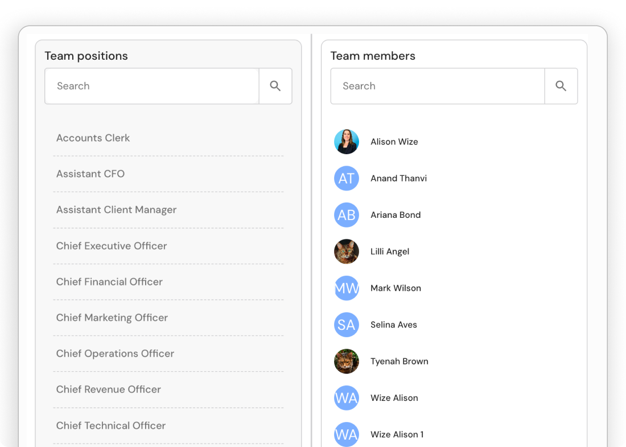Click Alison Wize's profile photo avatar
The width and height of the screenshot is (626, 447).
point(346,142)
